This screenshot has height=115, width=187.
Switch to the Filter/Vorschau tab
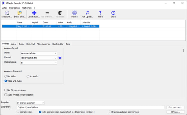[43, 44]
